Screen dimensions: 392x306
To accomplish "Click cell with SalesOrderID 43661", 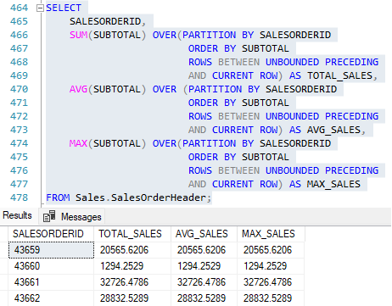I will (x=51, y=282).
